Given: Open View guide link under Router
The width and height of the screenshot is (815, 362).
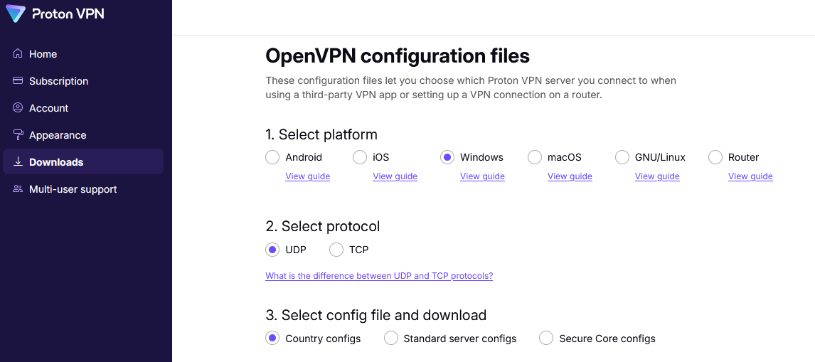Looking at the screenshot, I should pyautogui.click(x=750, y=176).
